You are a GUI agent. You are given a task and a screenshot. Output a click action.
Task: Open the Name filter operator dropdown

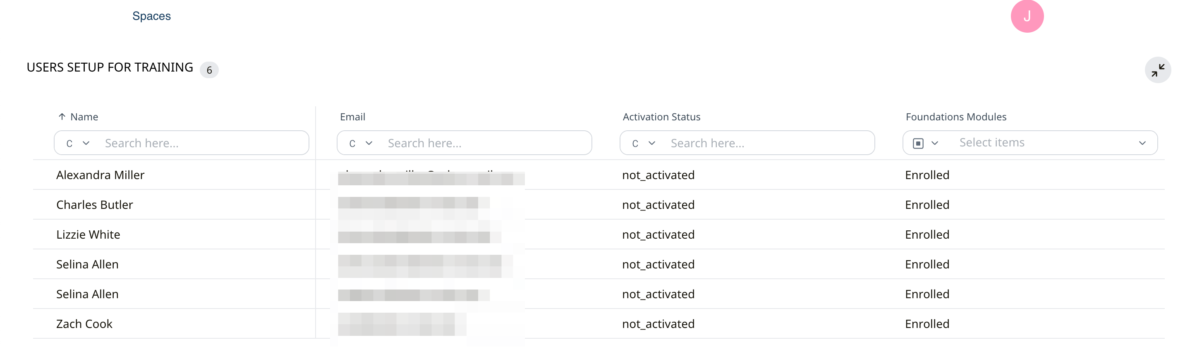point(78,143)
